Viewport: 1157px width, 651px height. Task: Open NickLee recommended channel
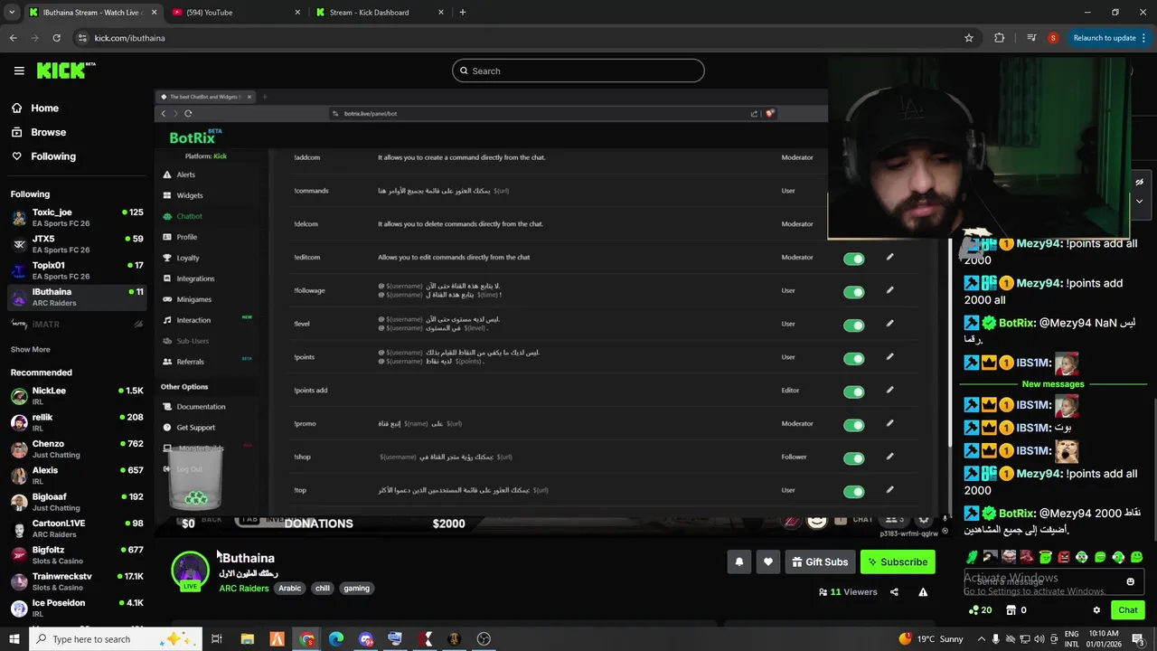[77, 395]
